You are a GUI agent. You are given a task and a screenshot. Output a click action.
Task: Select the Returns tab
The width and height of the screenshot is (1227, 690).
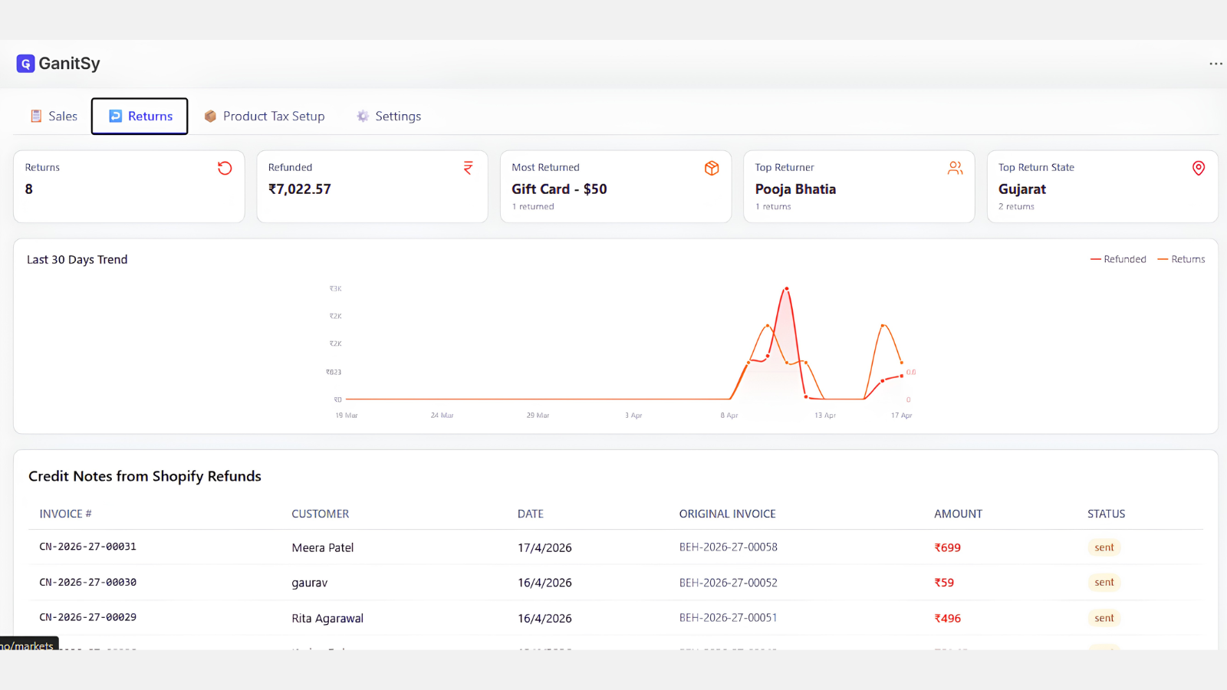coord(140,116)
